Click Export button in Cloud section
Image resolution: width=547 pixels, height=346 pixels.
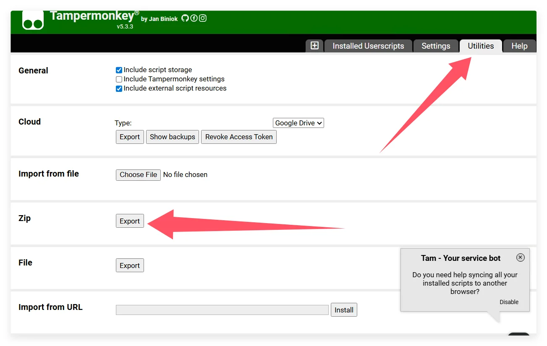click(130, 137)
